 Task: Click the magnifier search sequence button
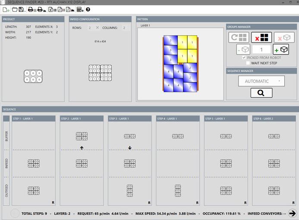[x=261, y=93]
